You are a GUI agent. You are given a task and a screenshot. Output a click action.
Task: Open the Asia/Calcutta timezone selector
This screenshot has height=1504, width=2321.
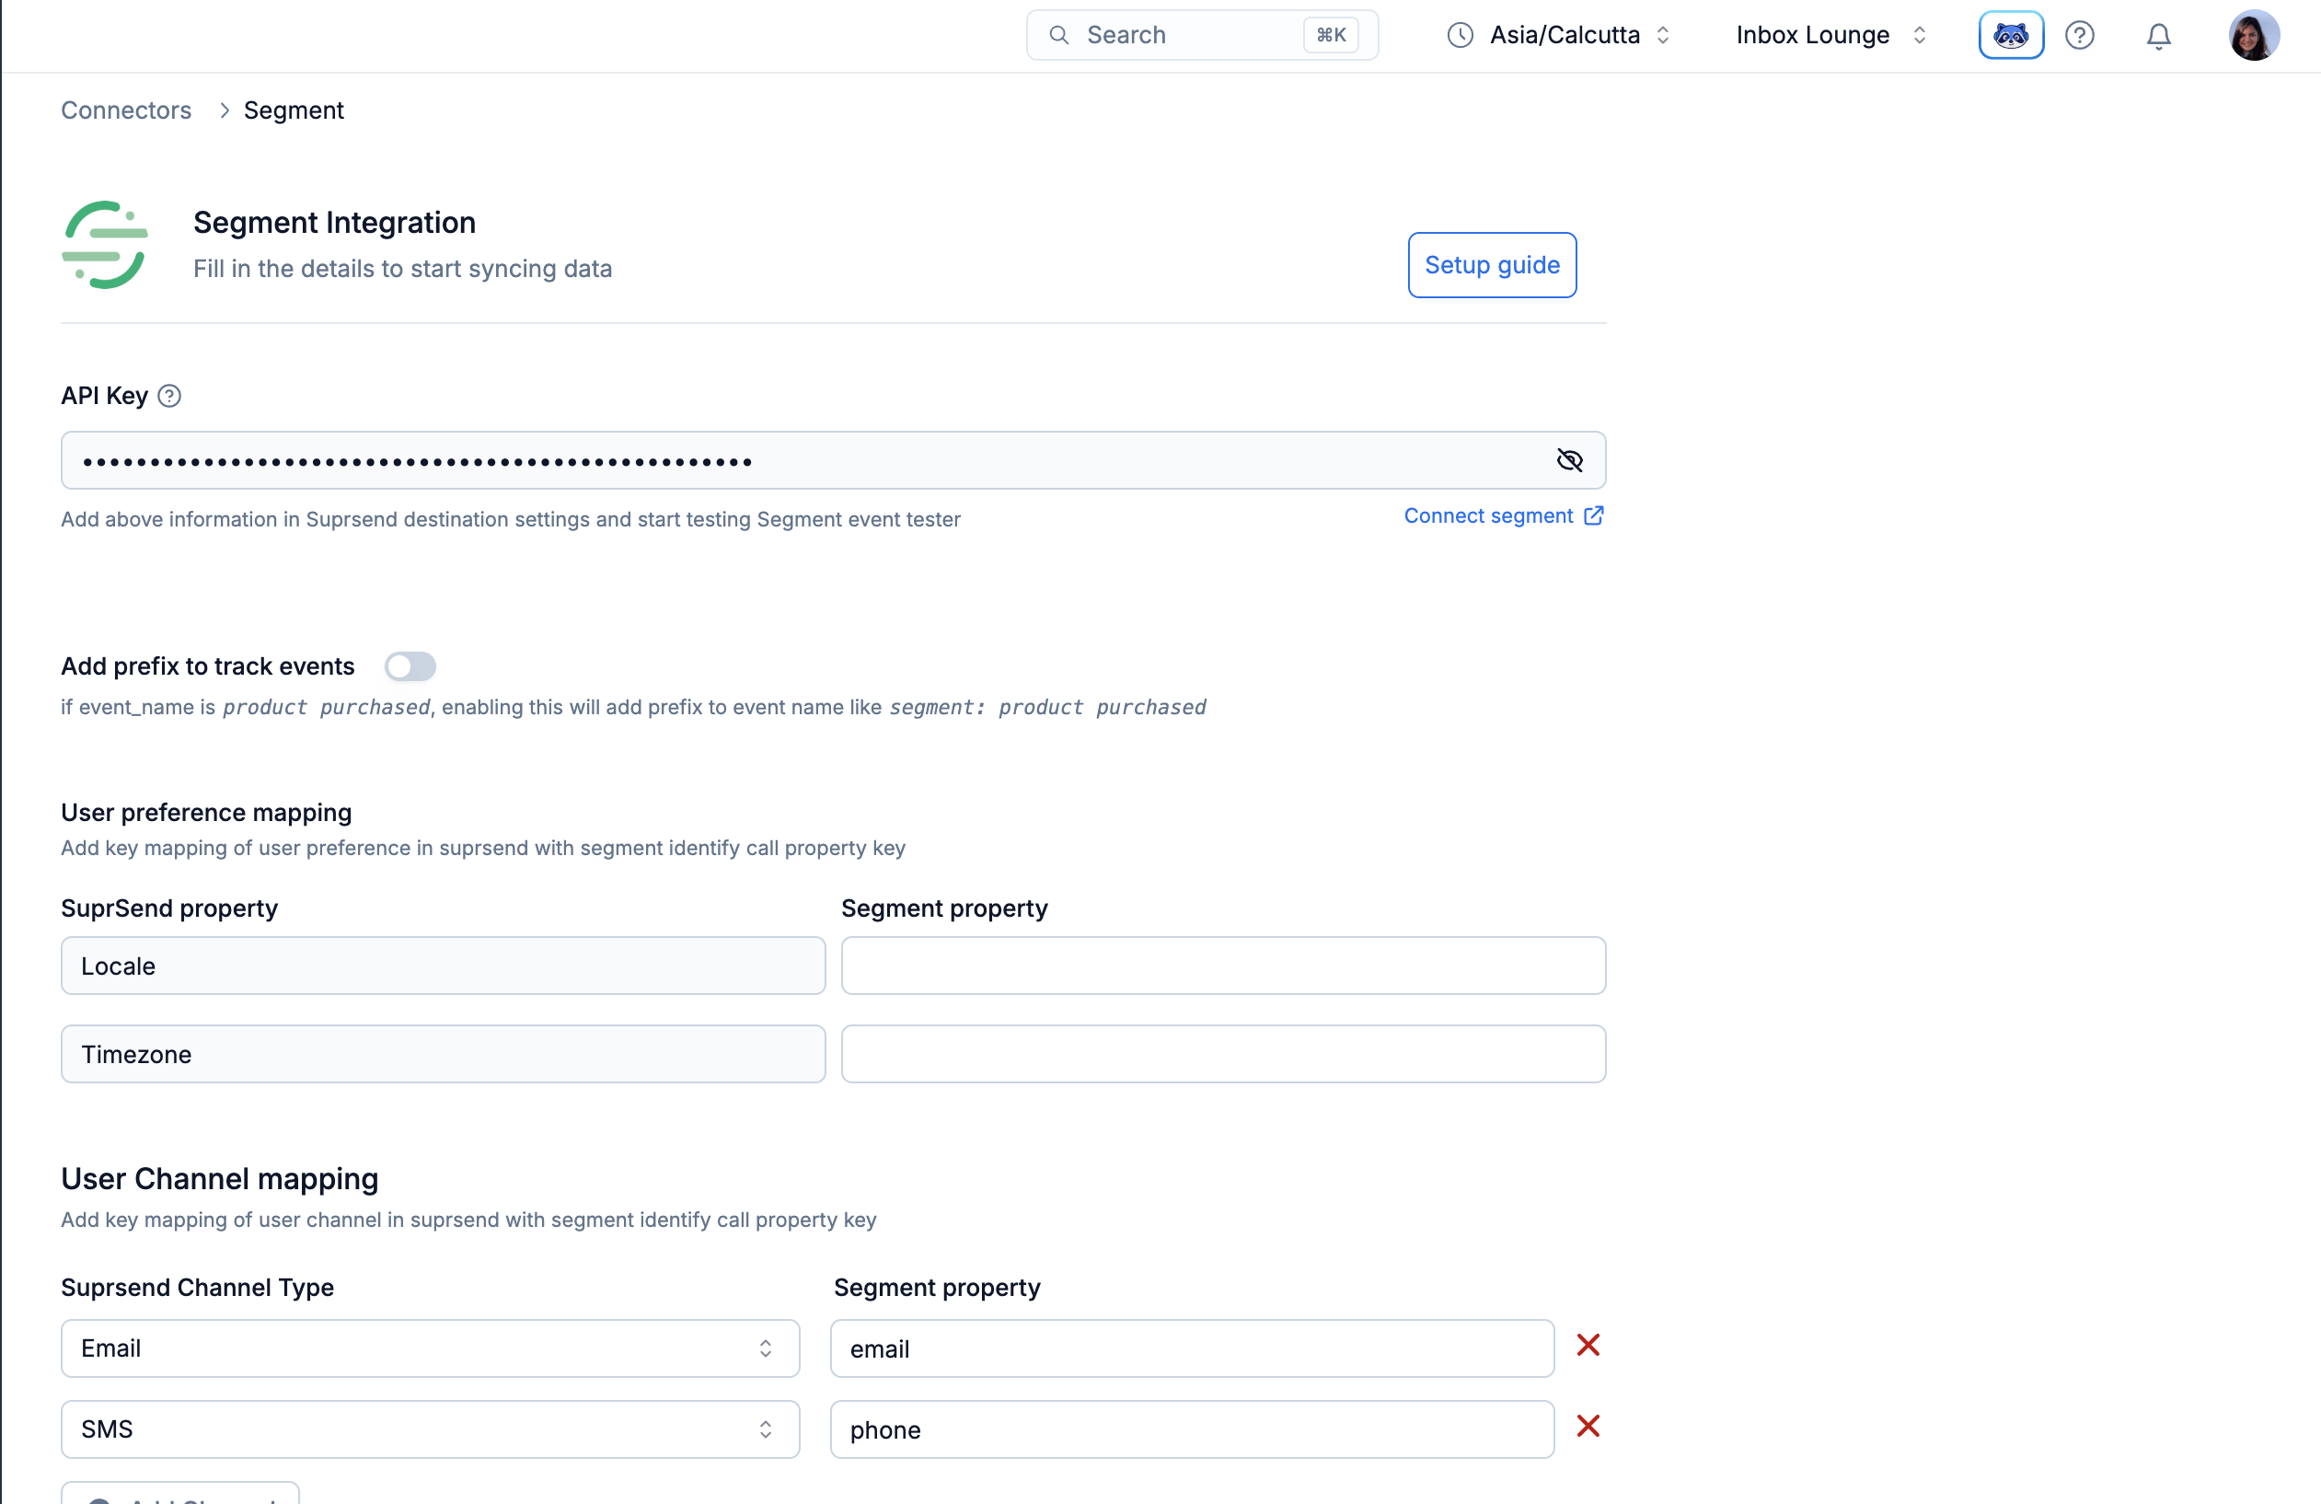click(x=1560, y=35)
